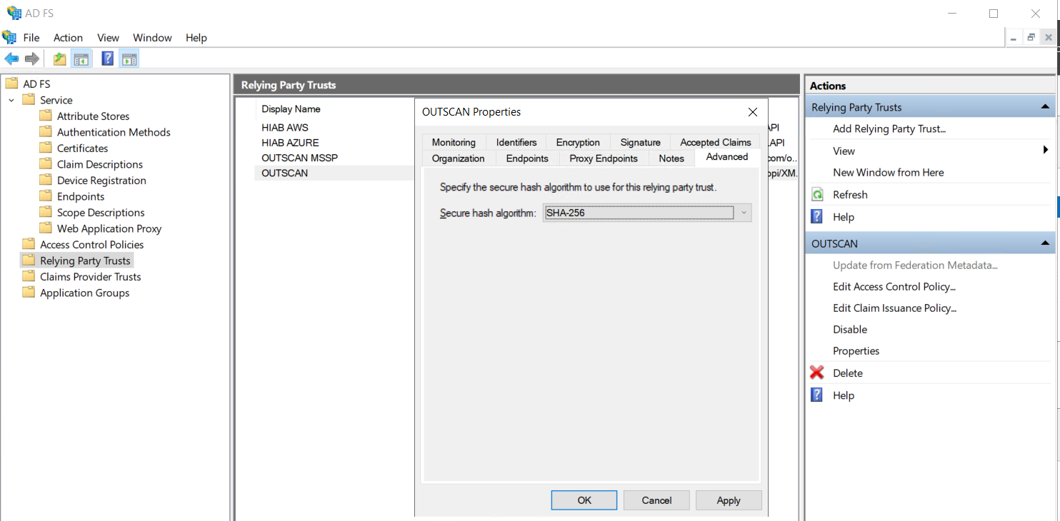Click the toolbar Help question mark icon
The height and width of the screenshot is (521, 1060).
coord(107,59)
